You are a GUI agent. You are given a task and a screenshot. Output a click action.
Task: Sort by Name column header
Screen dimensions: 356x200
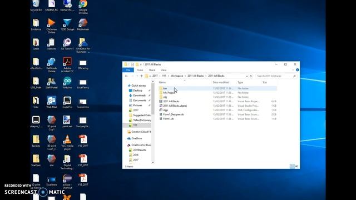(162, 83)
